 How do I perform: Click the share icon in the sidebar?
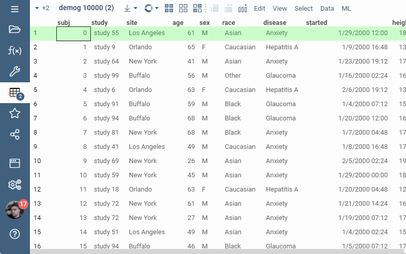(x=15, y=135)
